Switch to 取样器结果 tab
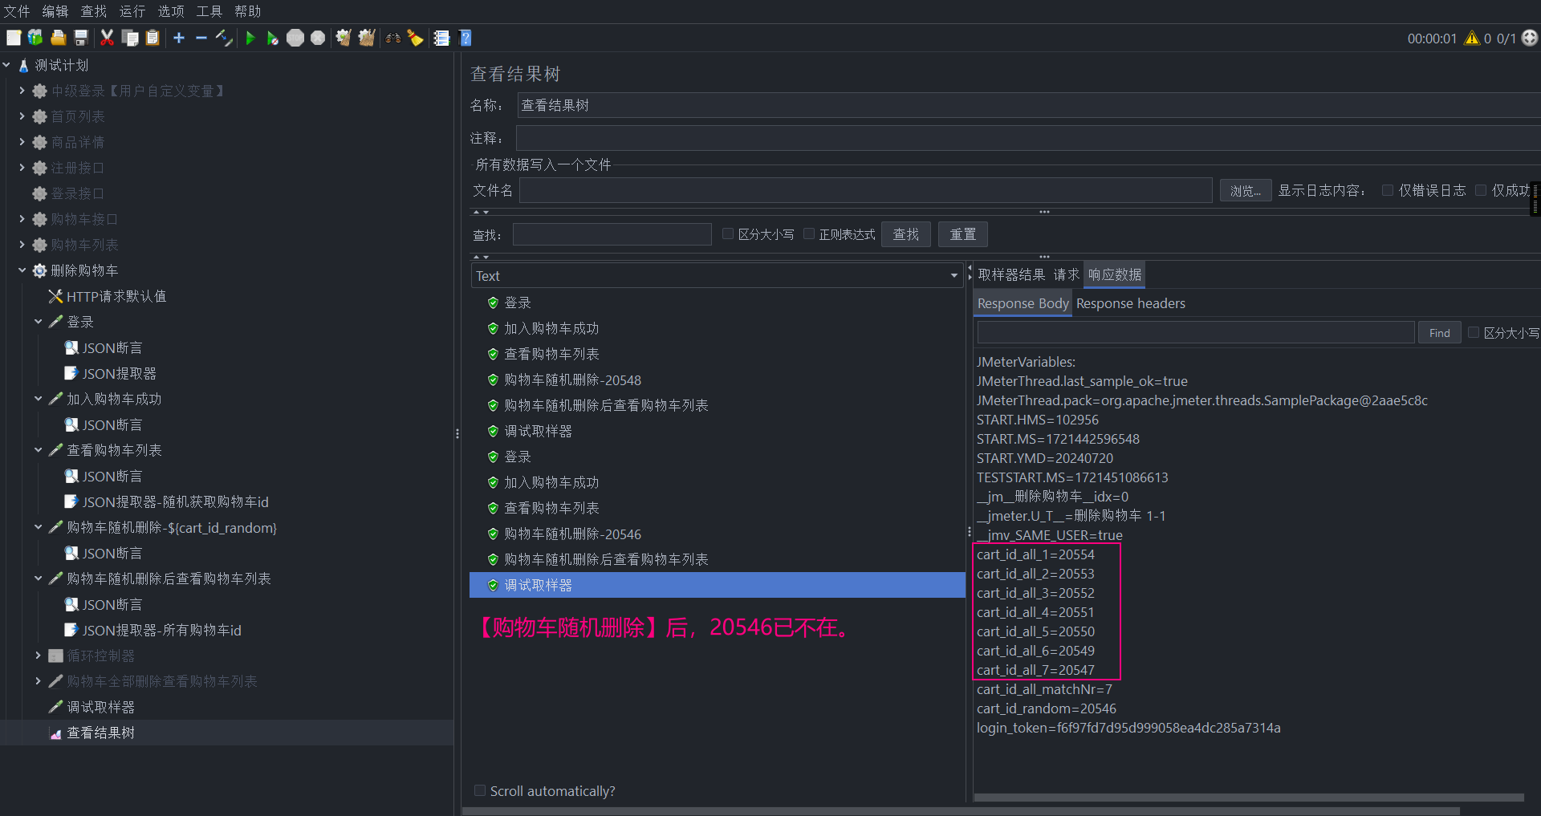This screenshot has width=1541, height=816. pos(1011,274)
